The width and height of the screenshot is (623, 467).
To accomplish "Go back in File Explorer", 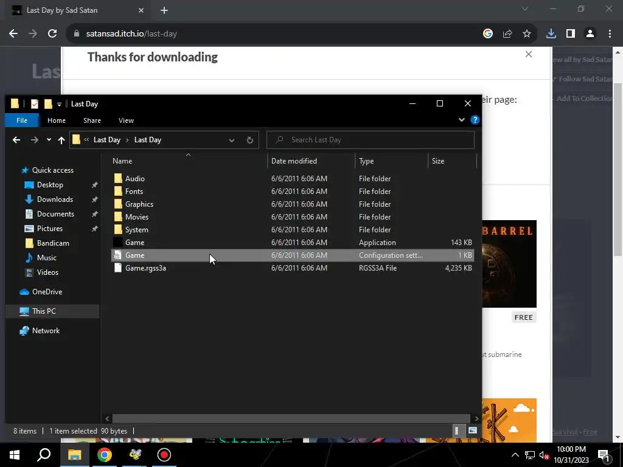I will coord(16,140).
